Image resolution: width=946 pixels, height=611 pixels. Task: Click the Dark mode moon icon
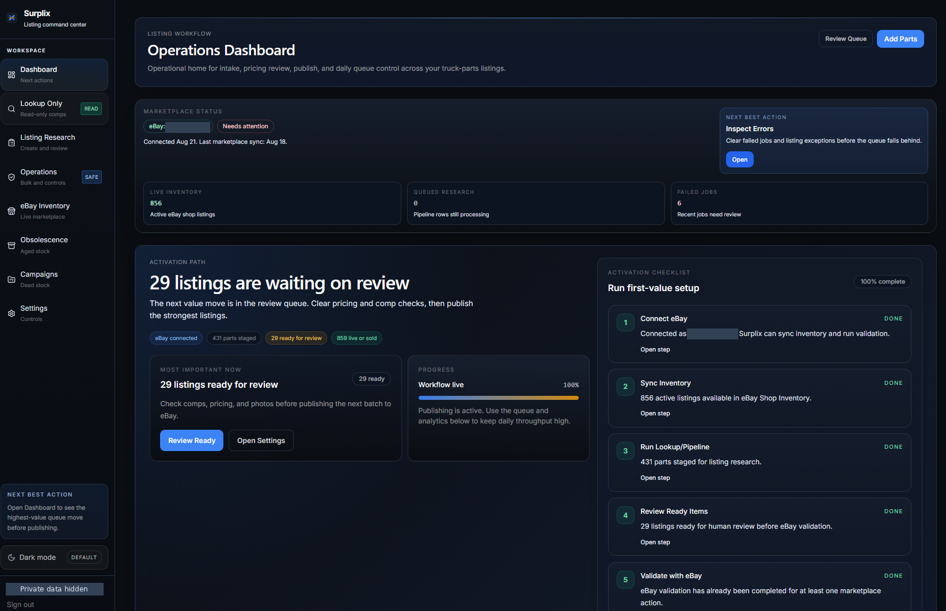12,557
